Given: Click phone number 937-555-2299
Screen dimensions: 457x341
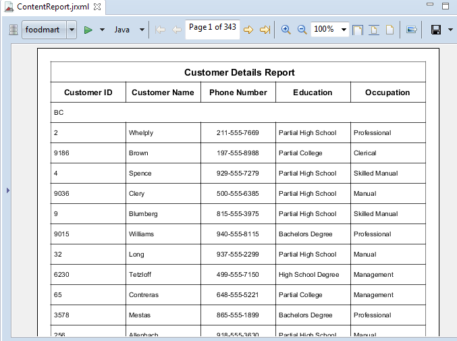Looking at the screenshot, I should tap(238, 255).
